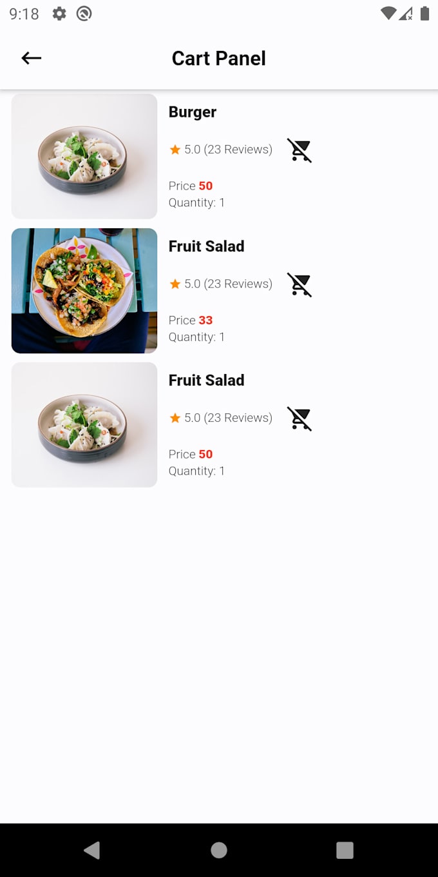The image size is (438, 877).
Task: Open recent apps with the square button
Action: (345, 850)
